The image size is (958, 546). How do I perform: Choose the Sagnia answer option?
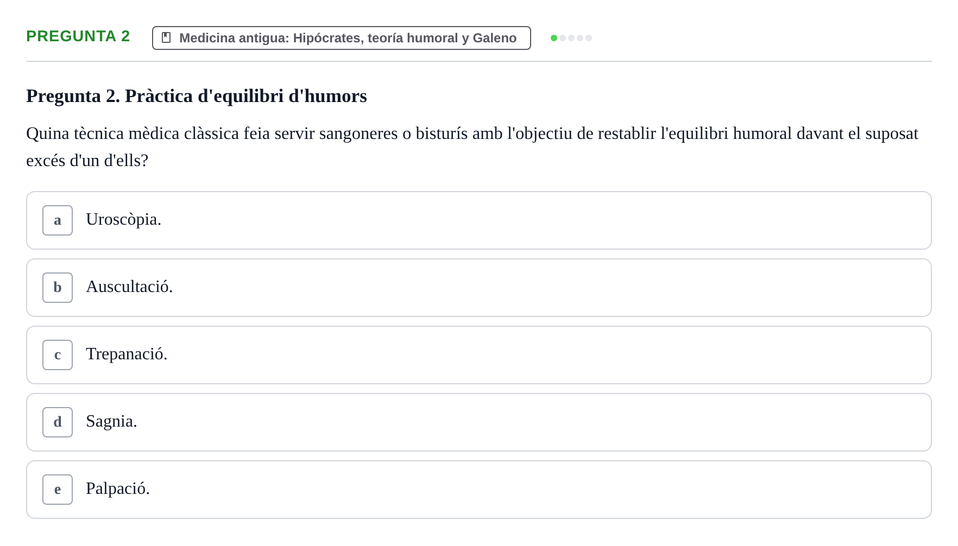(x=479, y=422)
